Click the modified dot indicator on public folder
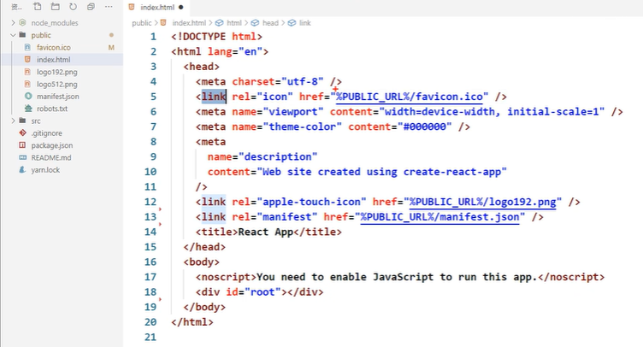The image size is (643, 347). 111,35
